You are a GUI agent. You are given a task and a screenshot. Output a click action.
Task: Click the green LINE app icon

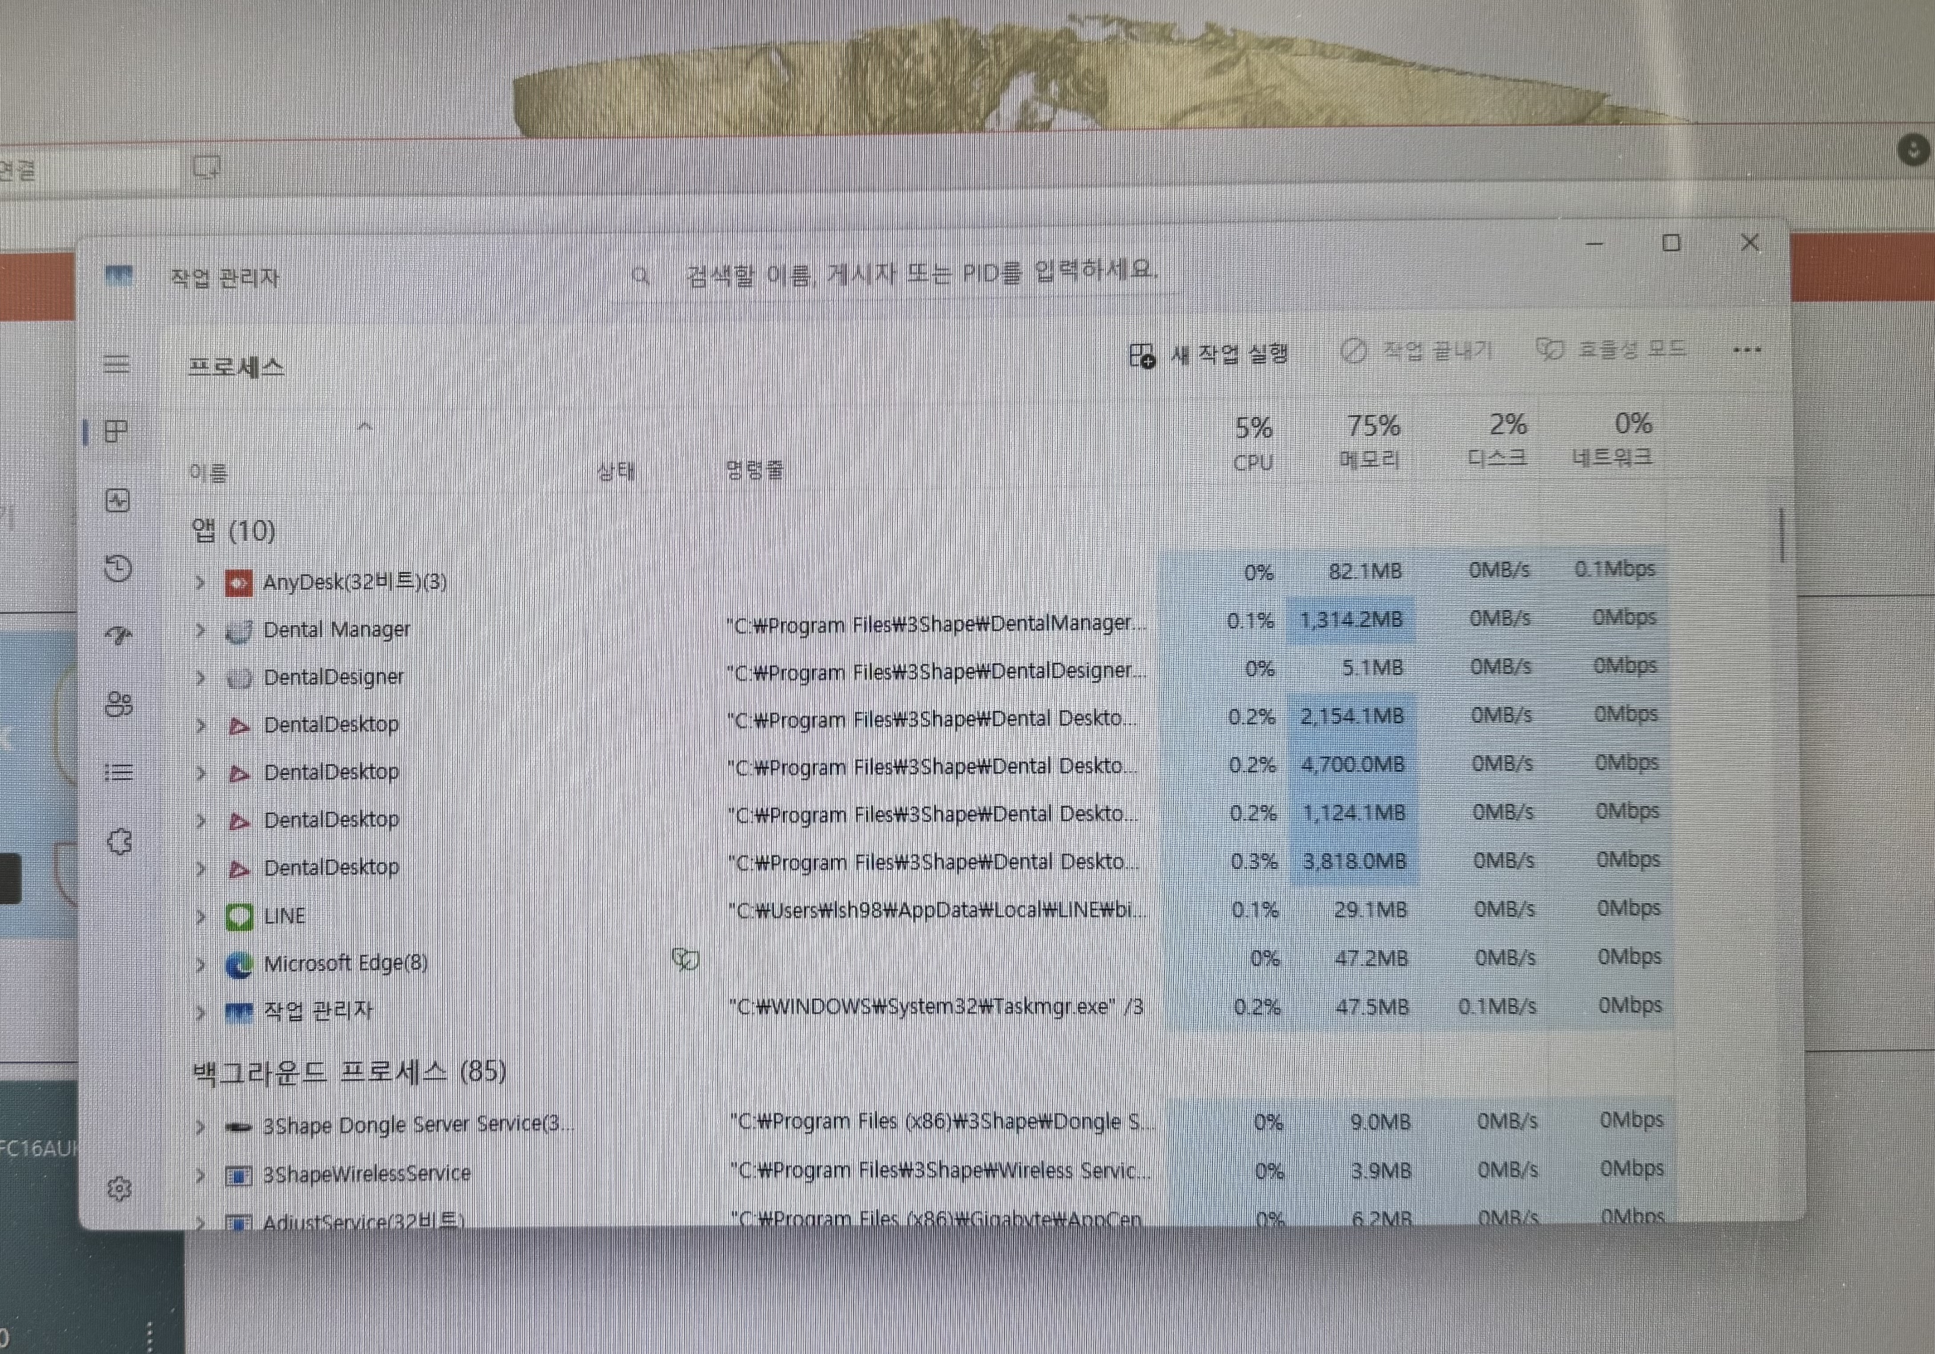click(239, 916)
